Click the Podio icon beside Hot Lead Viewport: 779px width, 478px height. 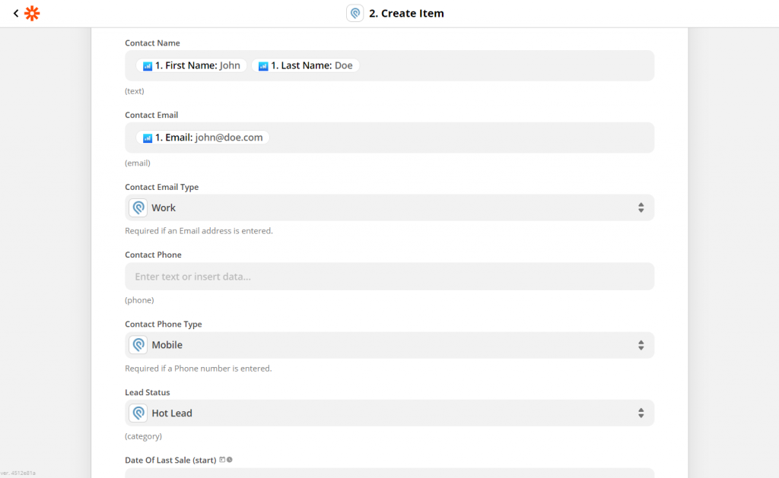(x=138, y=413)
